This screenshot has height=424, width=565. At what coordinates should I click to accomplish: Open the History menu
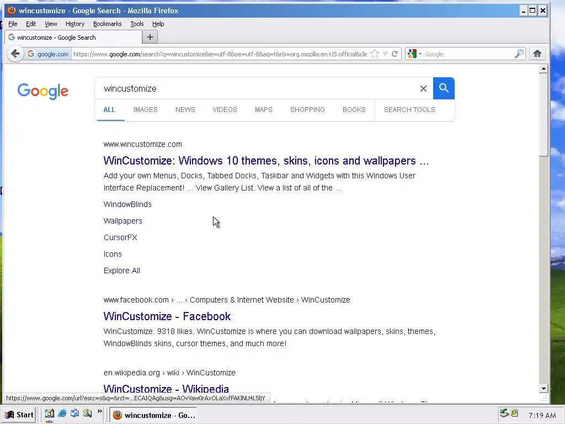click(75, 24)
